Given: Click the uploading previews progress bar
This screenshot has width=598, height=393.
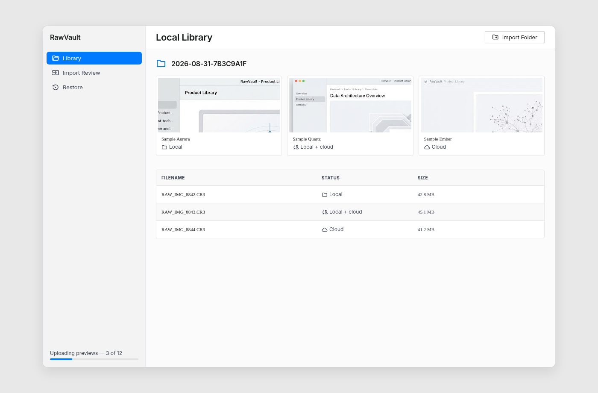Looking at the screenshot, I should (x=94, y=359).
